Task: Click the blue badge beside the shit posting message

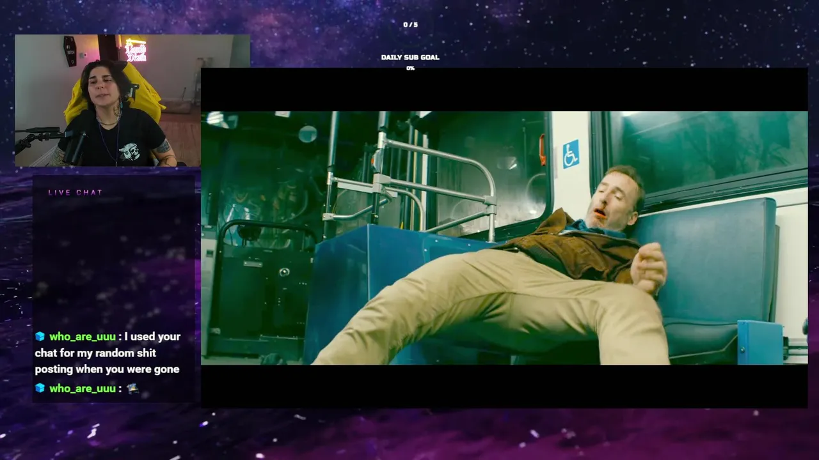Action: 40,337
